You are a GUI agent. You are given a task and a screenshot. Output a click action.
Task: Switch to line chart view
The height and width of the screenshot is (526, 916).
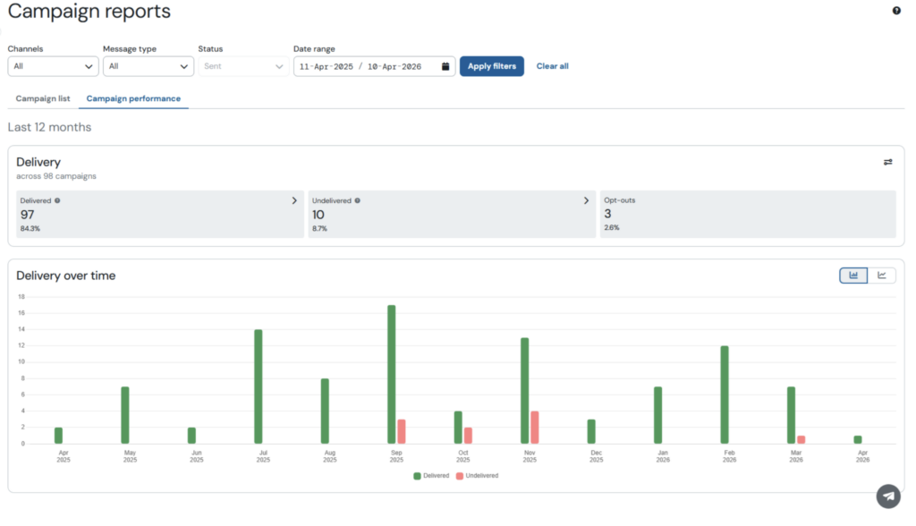[882, 276]
